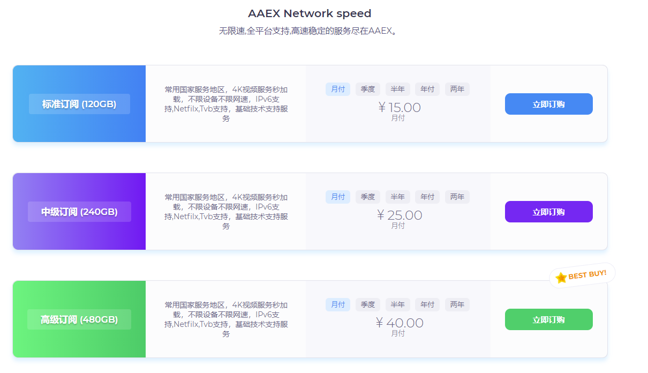The width and height of the screenshot is (648, 373).
Task: Choose 季度 cycle on 480GB plan
Action: (x=367, y=304)
